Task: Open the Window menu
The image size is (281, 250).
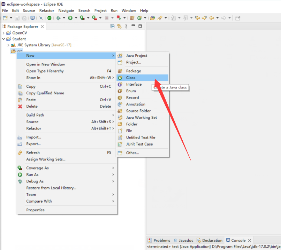Action: [129, 10]
